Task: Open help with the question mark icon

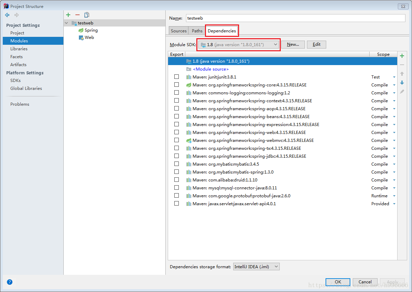Action: (10, 282)
